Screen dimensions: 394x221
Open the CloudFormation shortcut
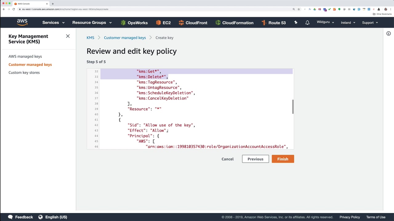(234, 23)
